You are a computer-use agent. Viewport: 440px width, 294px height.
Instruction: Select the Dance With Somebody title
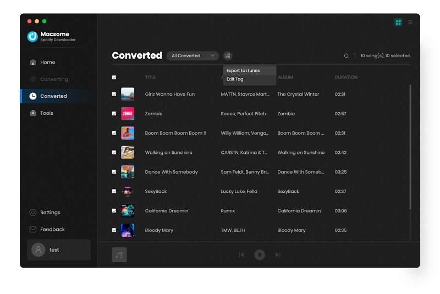[172, 172]
